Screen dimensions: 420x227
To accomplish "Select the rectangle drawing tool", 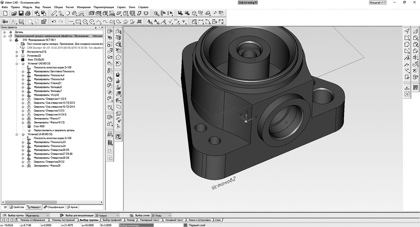I will pyautogui.click(x=78, y=22).
